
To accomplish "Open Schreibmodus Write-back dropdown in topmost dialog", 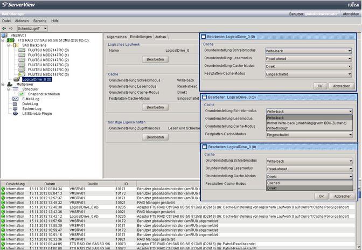I will [x=308, y=51].
